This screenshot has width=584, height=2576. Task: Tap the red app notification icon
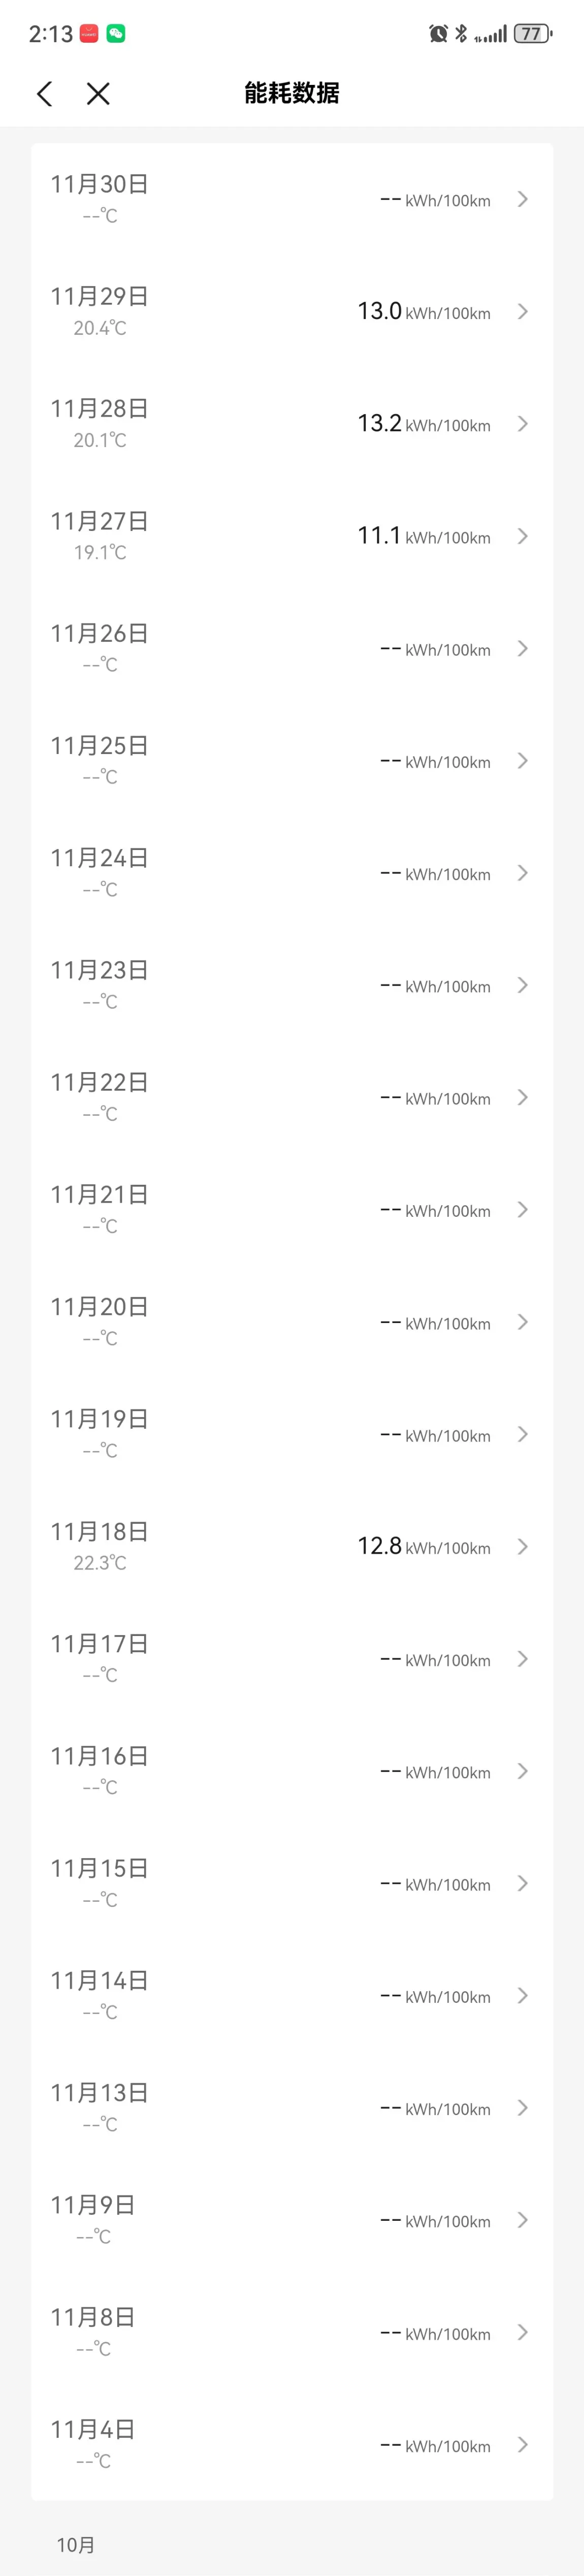tap(89, 34)
